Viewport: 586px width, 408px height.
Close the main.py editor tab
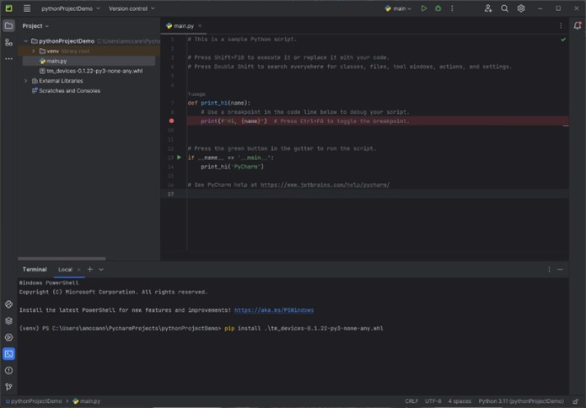click(200, 26)
